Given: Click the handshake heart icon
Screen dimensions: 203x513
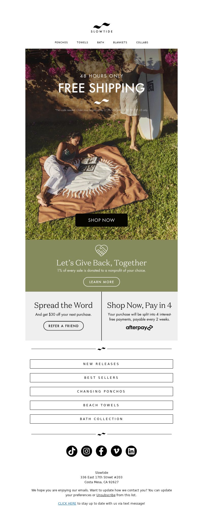Looking at the screenshot, I should coord(101,250).
